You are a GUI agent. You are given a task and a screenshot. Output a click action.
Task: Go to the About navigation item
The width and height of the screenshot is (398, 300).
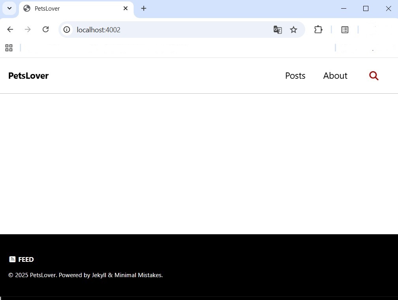335,76
